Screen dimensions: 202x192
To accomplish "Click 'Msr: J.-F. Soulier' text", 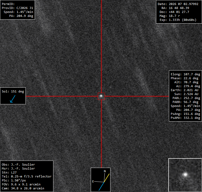I will [18, 168].
